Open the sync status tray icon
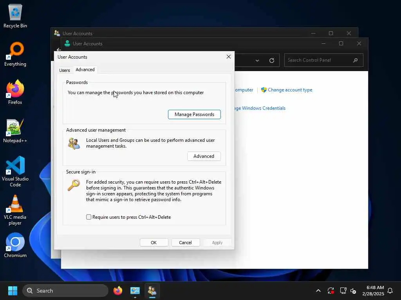 coord(331,291)
